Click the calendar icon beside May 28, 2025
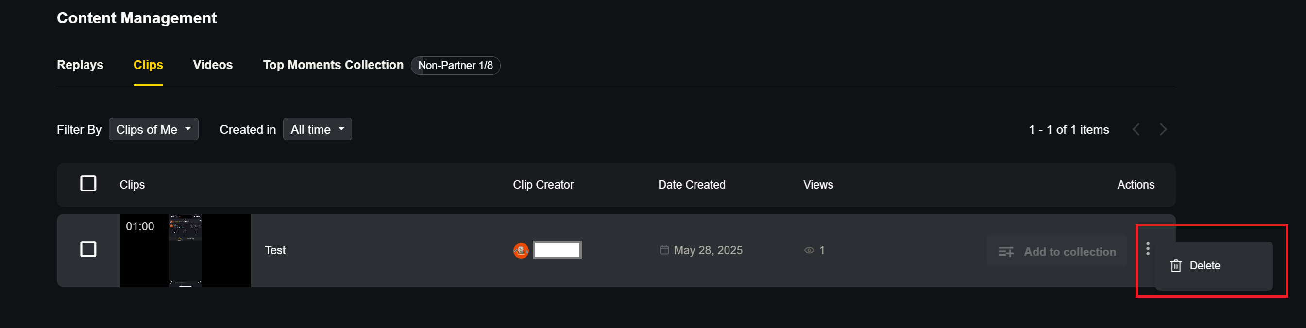Screen dimensions: 1306x328 tap(663, 250)
